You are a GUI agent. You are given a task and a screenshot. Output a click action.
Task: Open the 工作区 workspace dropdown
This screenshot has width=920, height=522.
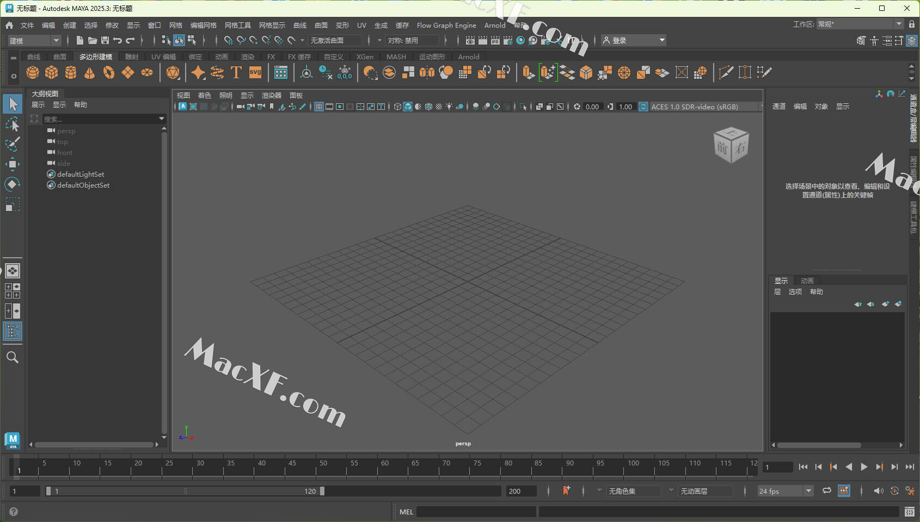860,24
